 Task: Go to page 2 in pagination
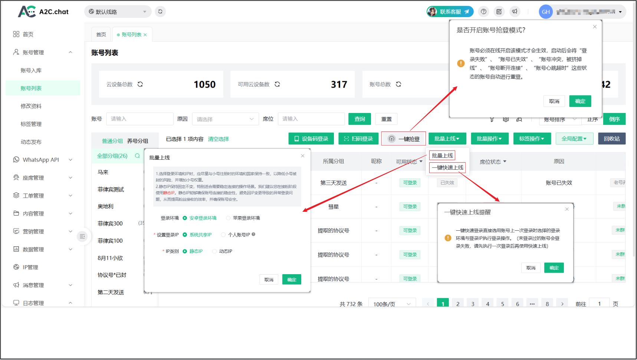[x=458, y=304]
